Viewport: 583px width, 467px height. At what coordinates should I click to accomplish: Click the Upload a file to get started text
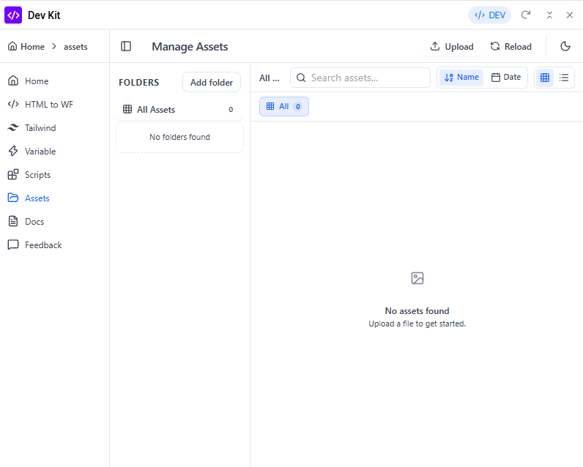(x=417, y=324)
